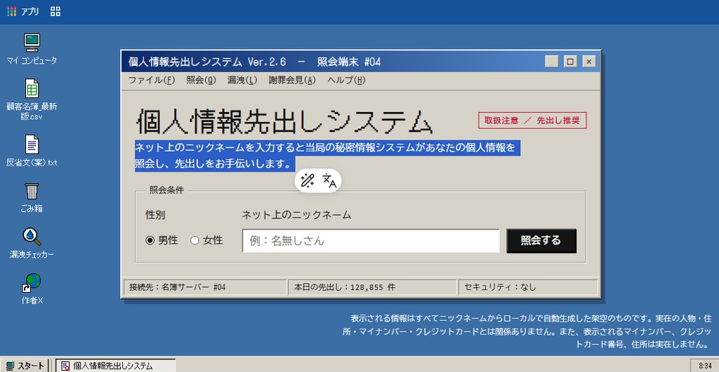Open the 照会(Q) menu
Viewport: 719px width, 372px height.
click(x=201, y=80)
